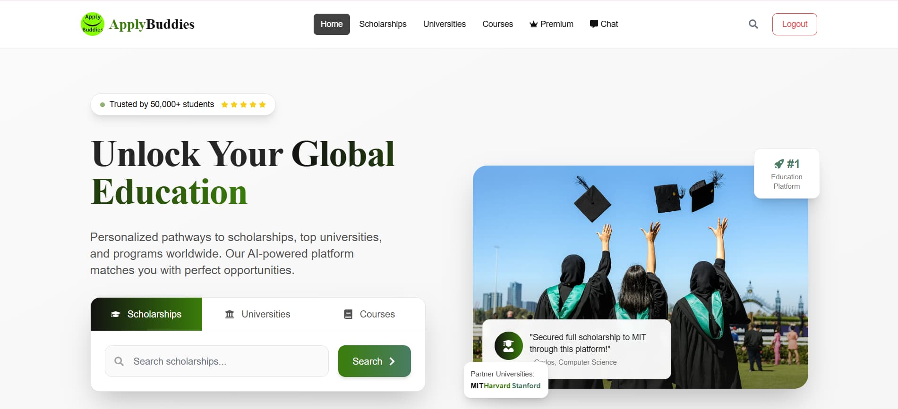The height and width of the screenshot is (409, 898).
Task: Click the graduate avatar icon in testimonial card
Action: click(x=509, y=346)
